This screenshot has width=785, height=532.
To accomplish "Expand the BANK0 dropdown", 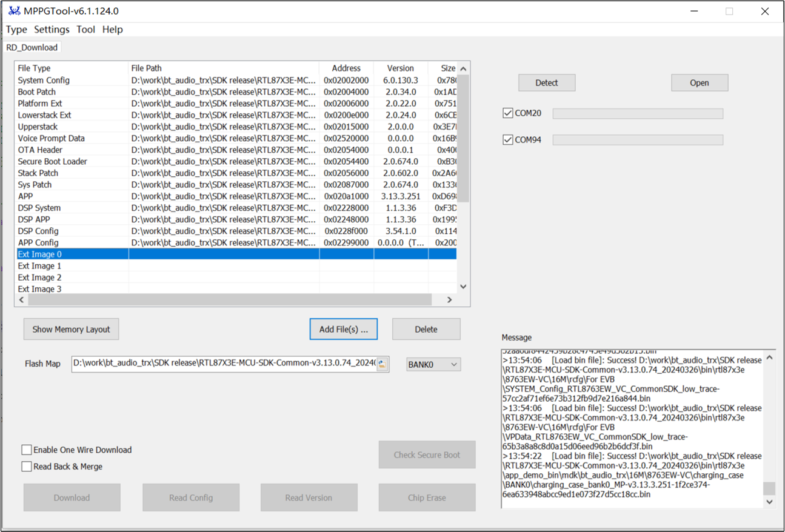I will click(433, 365).
